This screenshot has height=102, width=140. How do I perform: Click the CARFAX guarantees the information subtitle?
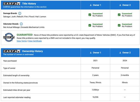pyautogui.click(x=25, y=7)
